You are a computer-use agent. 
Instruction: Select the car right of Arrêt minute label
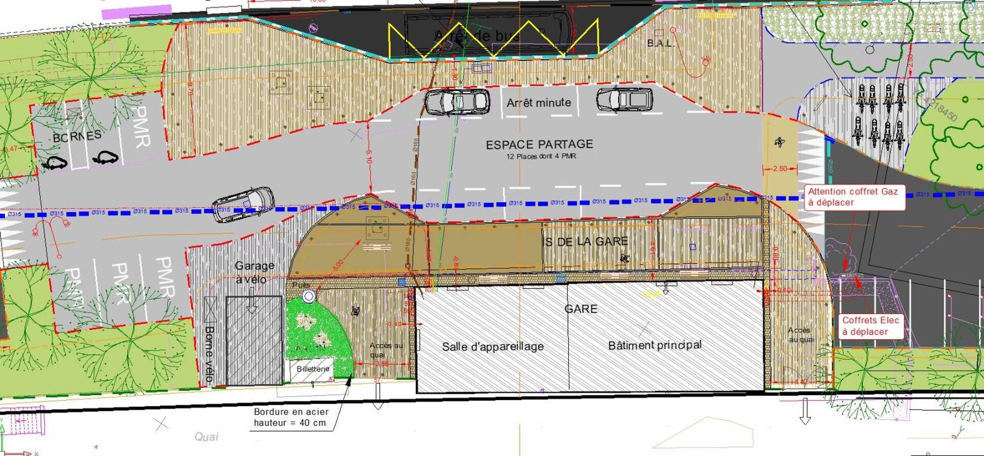pyautogui.click(x=624, y=99)
